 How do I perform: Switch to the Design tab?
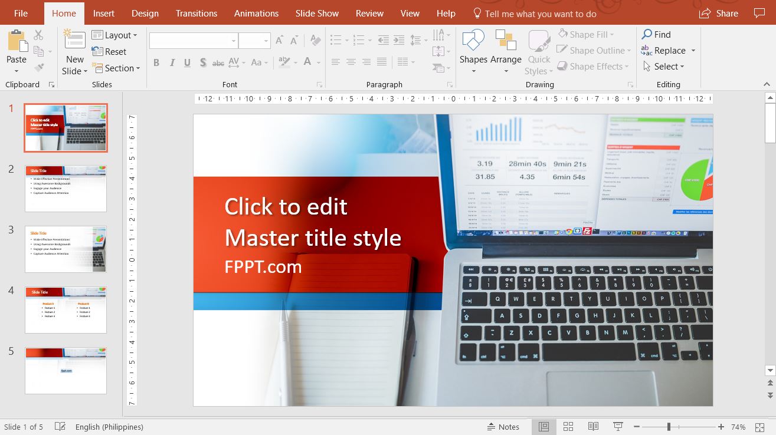(145, 13)
